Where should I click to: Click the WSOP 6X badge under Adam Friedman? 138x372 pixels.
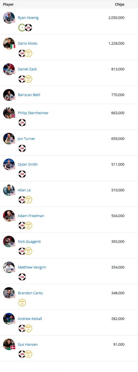[x=28, y=225]
